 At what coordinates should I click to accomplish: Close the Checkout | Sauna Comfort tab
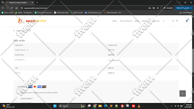(x=32, y=3)
